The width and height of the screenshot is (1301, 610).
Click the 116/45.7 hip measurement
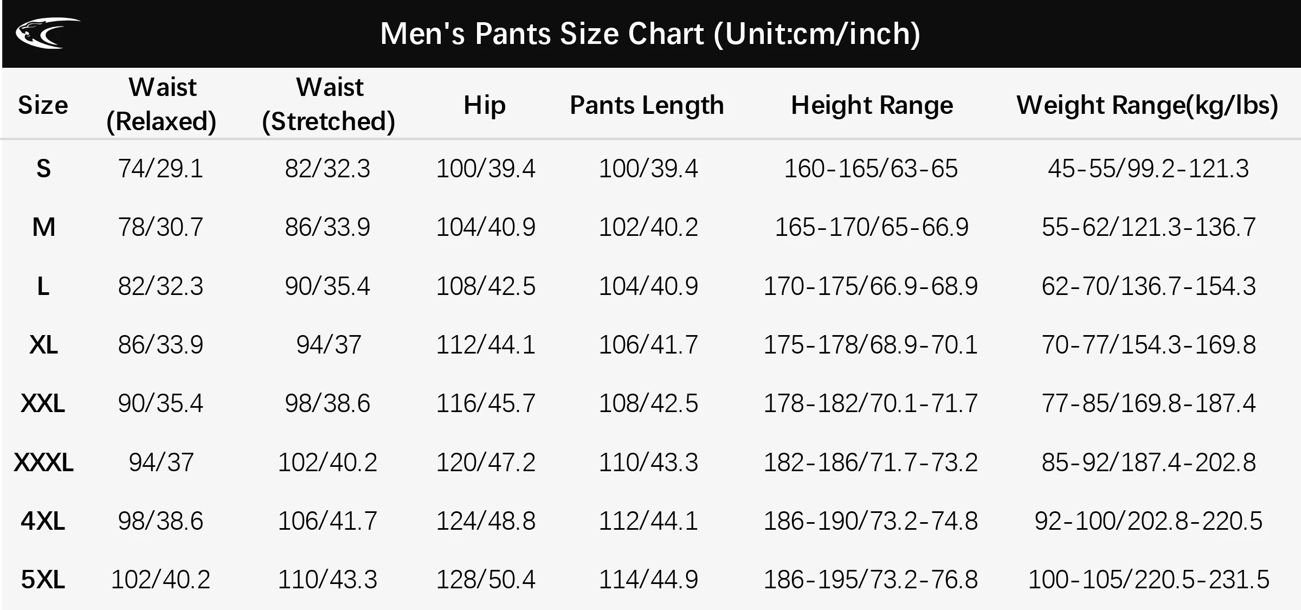point(486,403)
